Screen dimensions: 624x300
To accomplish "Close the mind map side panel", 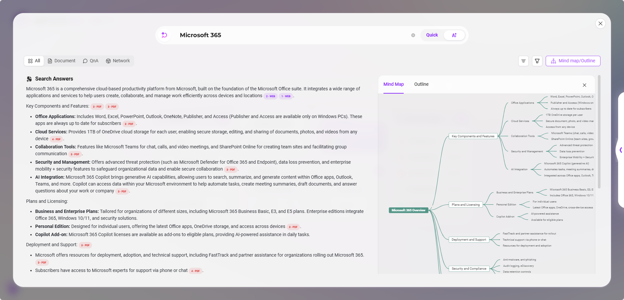I will pos(584,85).
